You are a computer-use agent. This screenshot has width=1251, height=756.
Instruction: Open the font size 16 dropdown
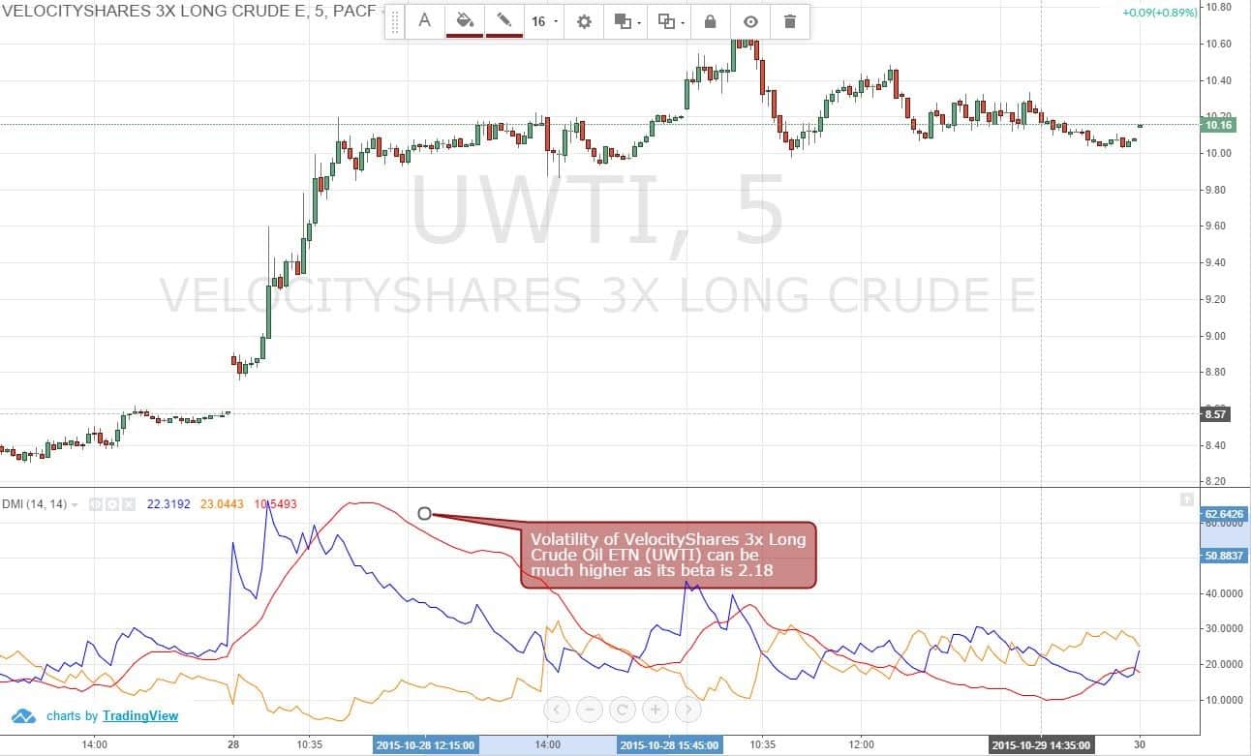[542, 21]
